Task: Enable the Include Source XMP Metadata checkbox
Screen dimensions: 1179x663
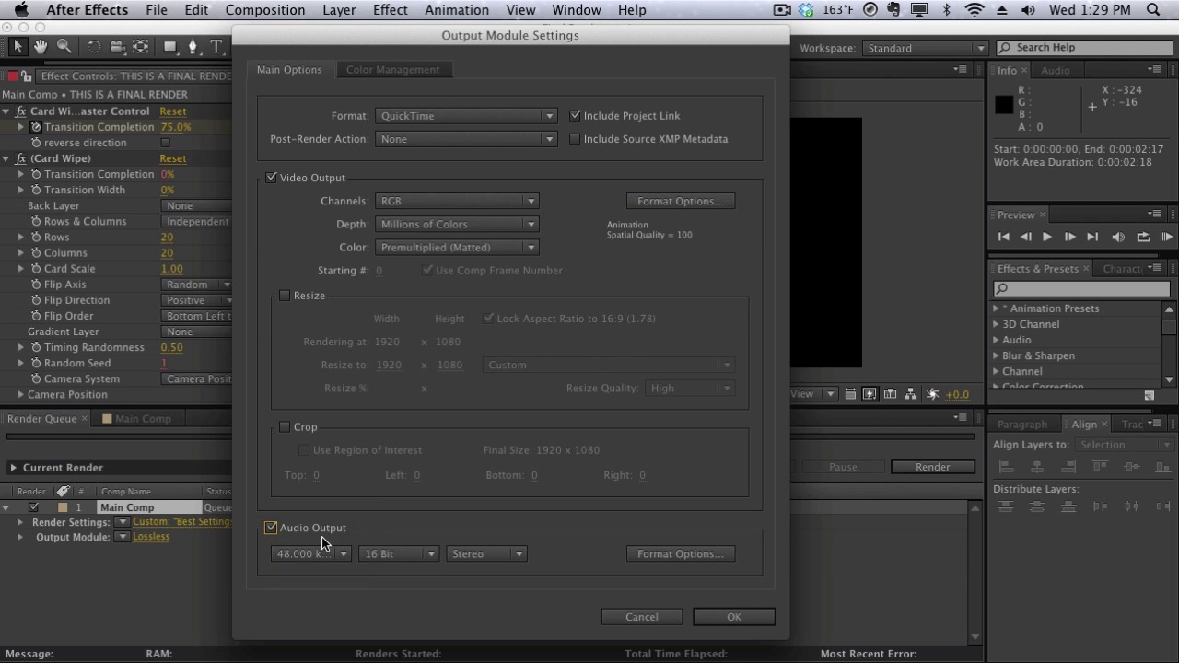Action: (575, 139)
